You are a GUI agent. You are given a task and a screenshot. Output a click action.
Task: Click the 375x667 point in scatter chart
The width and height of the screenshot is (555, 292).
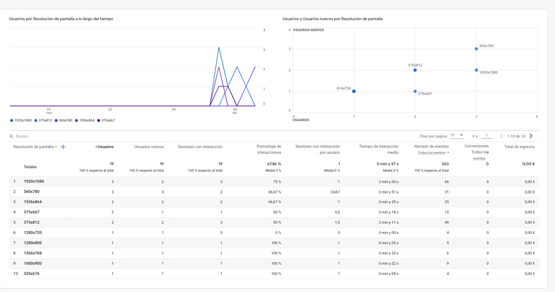pyautogui.click(x=415, y=91)
